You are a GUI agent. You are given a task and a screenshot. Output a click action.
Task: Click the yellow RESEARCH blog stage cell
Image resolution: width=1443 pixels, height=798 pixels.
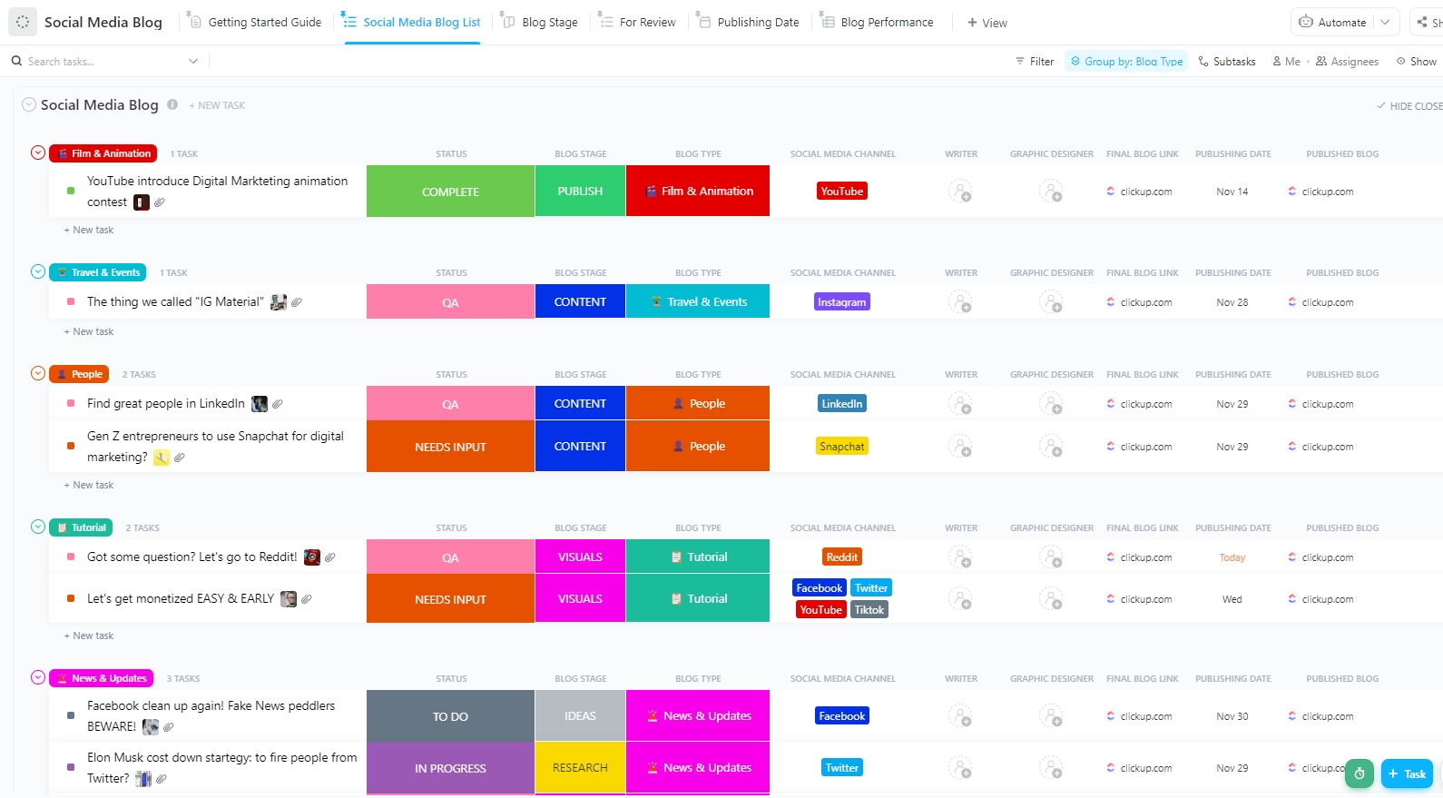(x=581, y=767)
